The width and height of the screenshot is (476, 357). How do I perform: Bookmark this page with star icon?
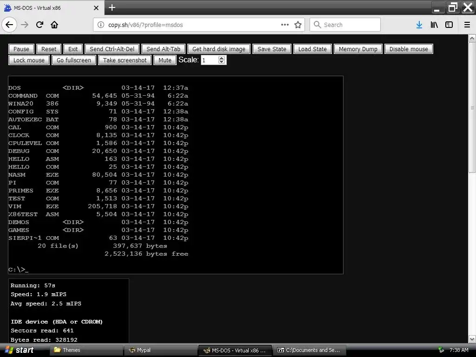tap(298, 25)
